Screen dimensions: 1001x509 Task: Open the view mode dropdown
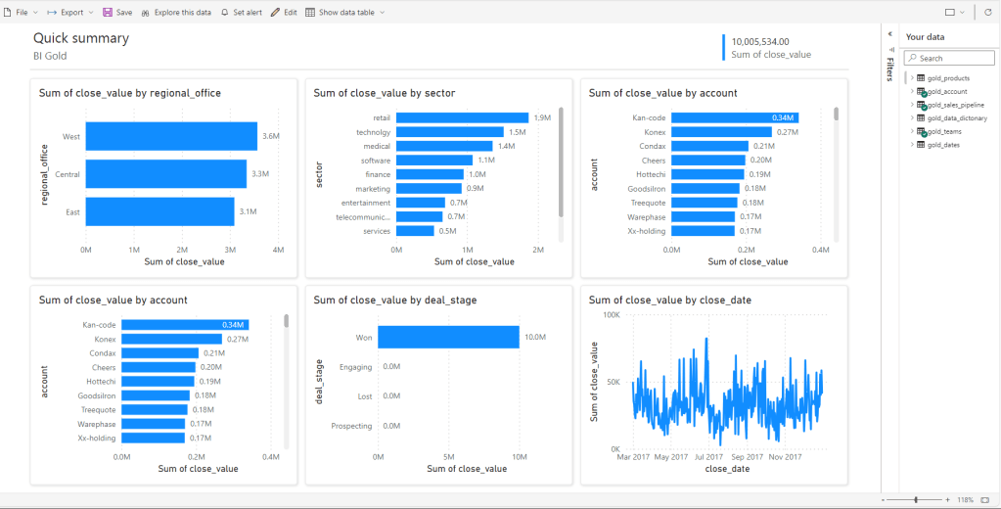[954, 13]
